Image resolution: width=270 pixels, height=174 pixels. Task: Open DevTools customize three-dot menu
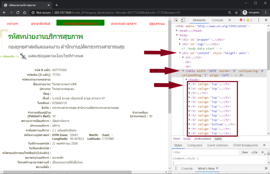pyautogui.click(x=259, y=20)
